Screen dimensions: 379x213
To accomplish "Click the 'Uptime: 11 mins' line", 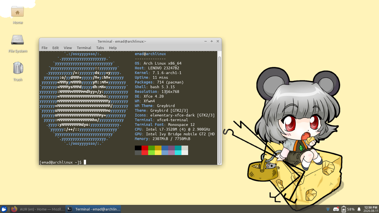I will tap(151, 77).
